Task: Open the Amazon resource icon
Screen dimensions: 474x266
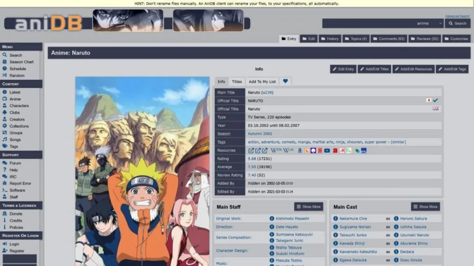Action: coord(299,150)
